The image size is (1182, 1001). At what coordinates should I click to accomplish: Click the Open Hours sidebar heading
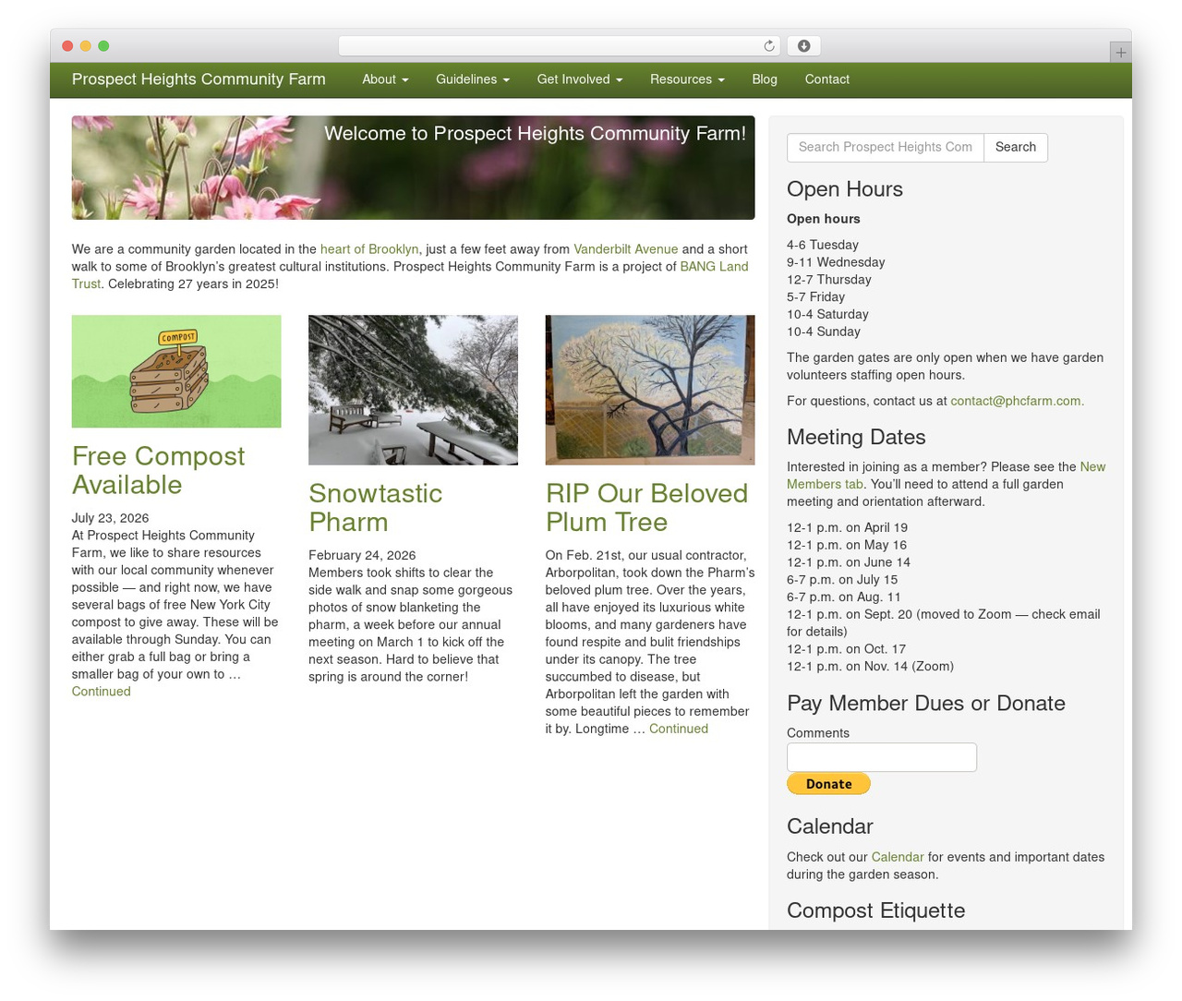coord(845,189)
